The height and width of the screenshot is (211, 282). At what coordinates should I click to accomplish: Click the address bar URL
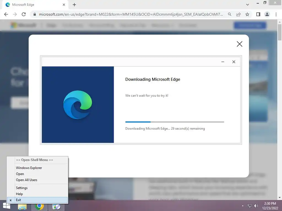pos(131,14)
